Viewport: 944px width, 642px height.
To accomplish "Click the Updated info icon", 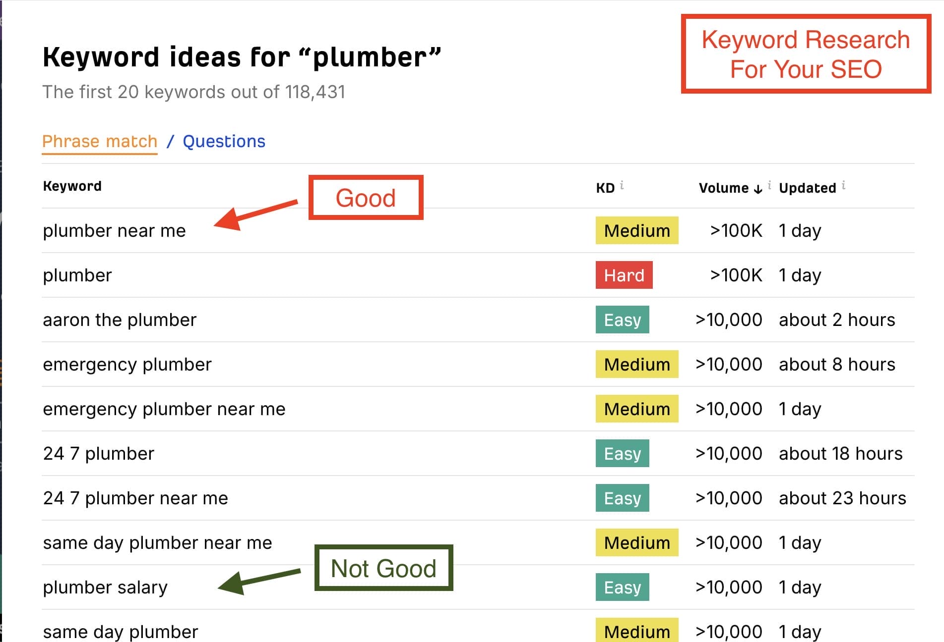I will click(843, 185).
